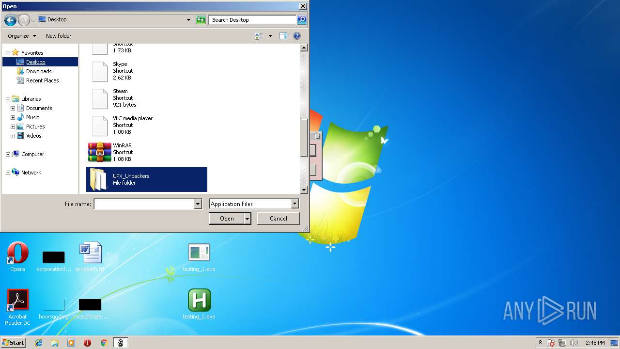Click the file list scrollbar up arrow
The height and width of the screenshot is (349, 620).
pos(304,48)
